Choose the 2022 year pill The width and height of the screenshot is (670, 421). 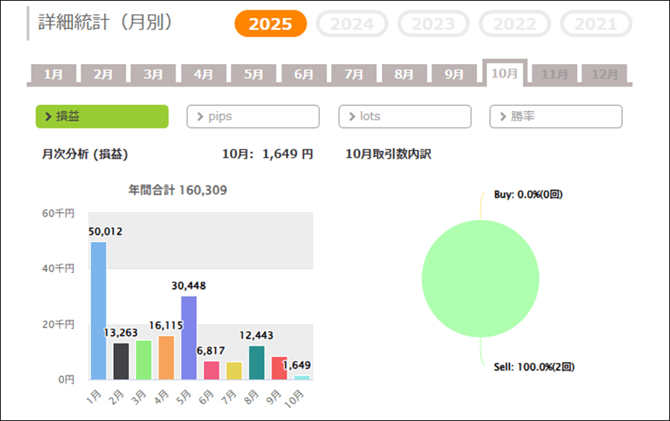pyautogui.click(x=514, y=24)
